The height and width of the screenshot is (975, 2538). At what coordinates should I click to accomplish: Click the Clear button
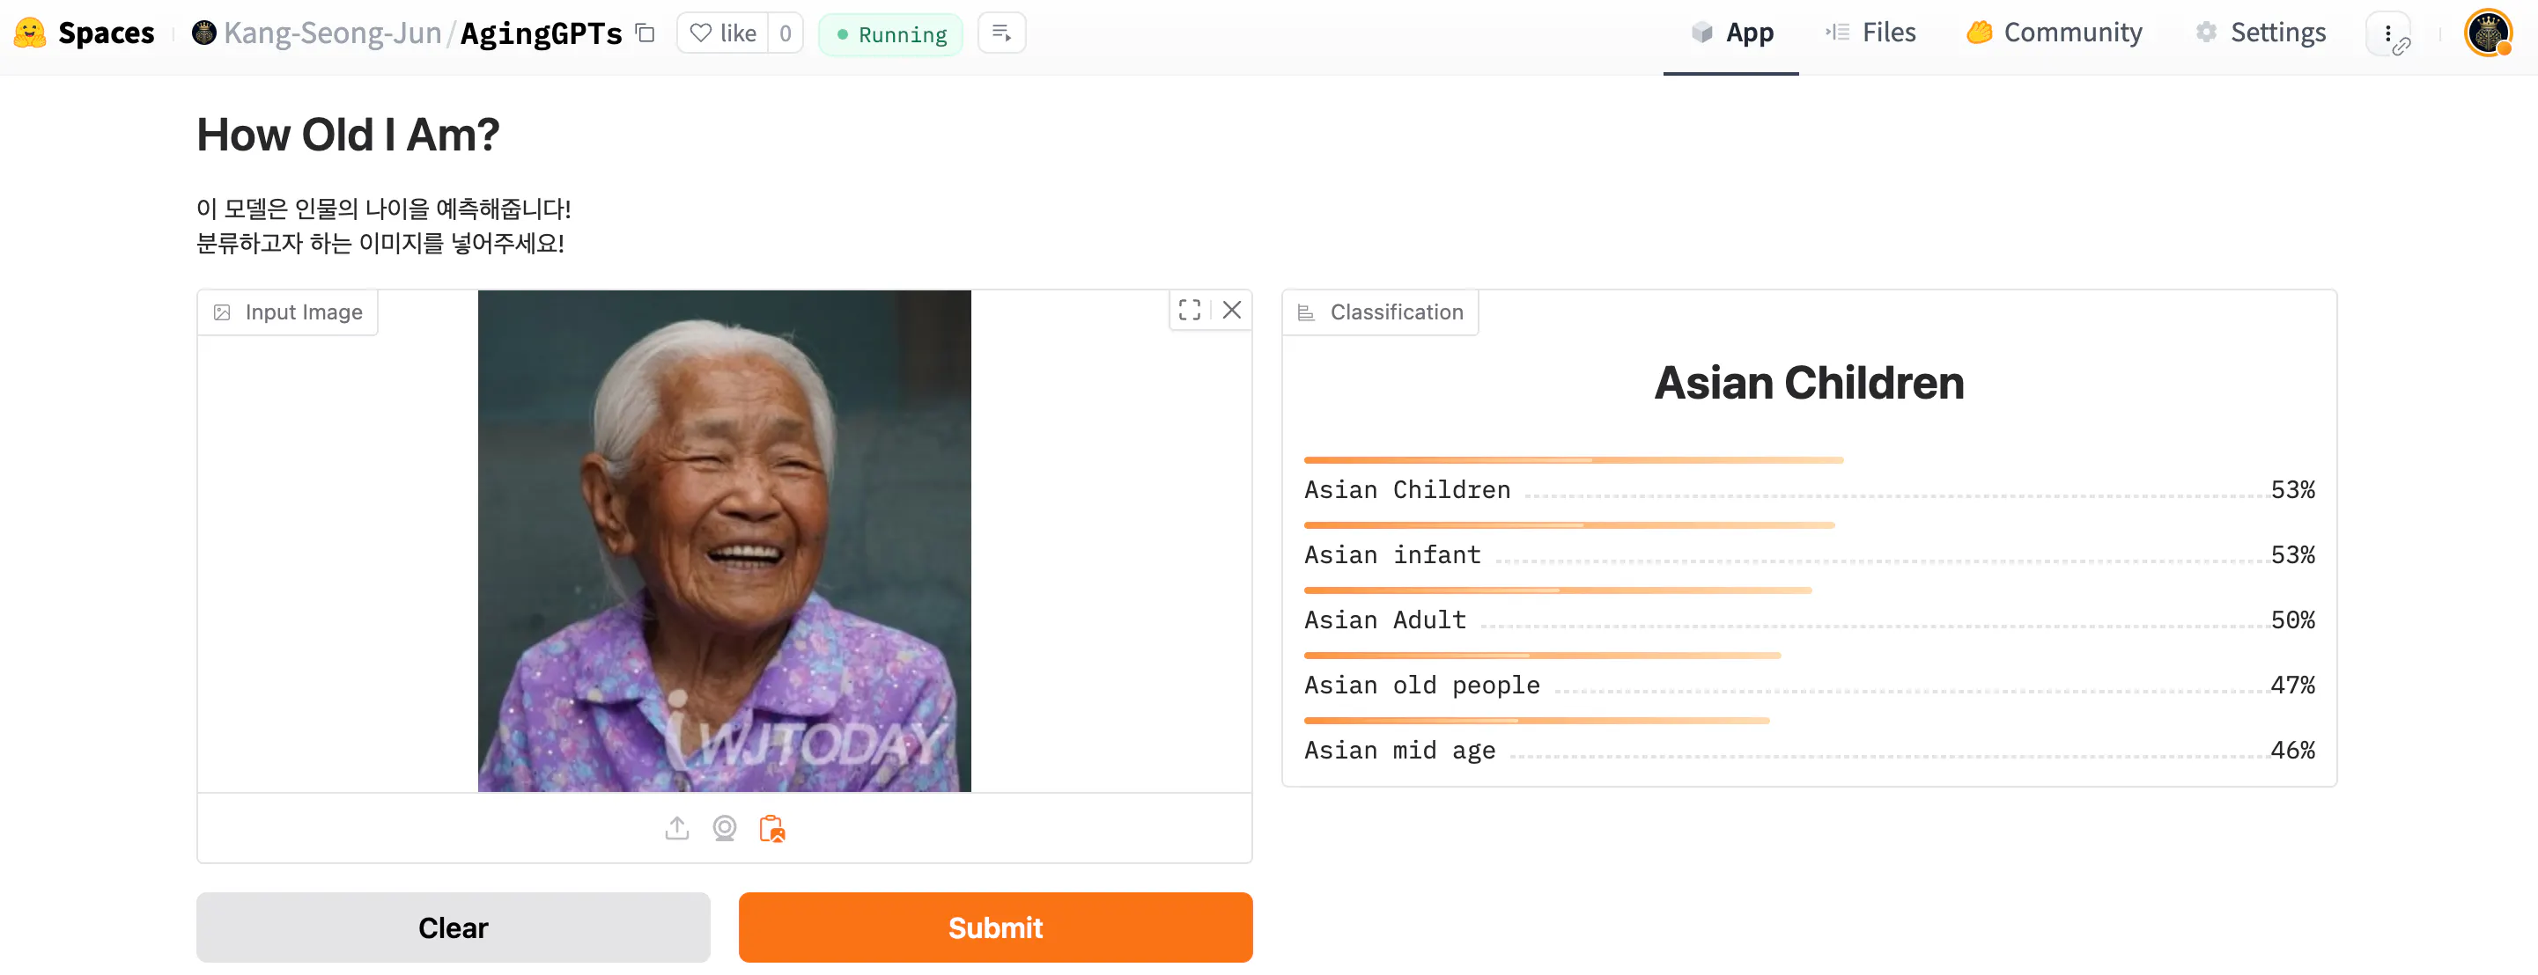point(454,927)
